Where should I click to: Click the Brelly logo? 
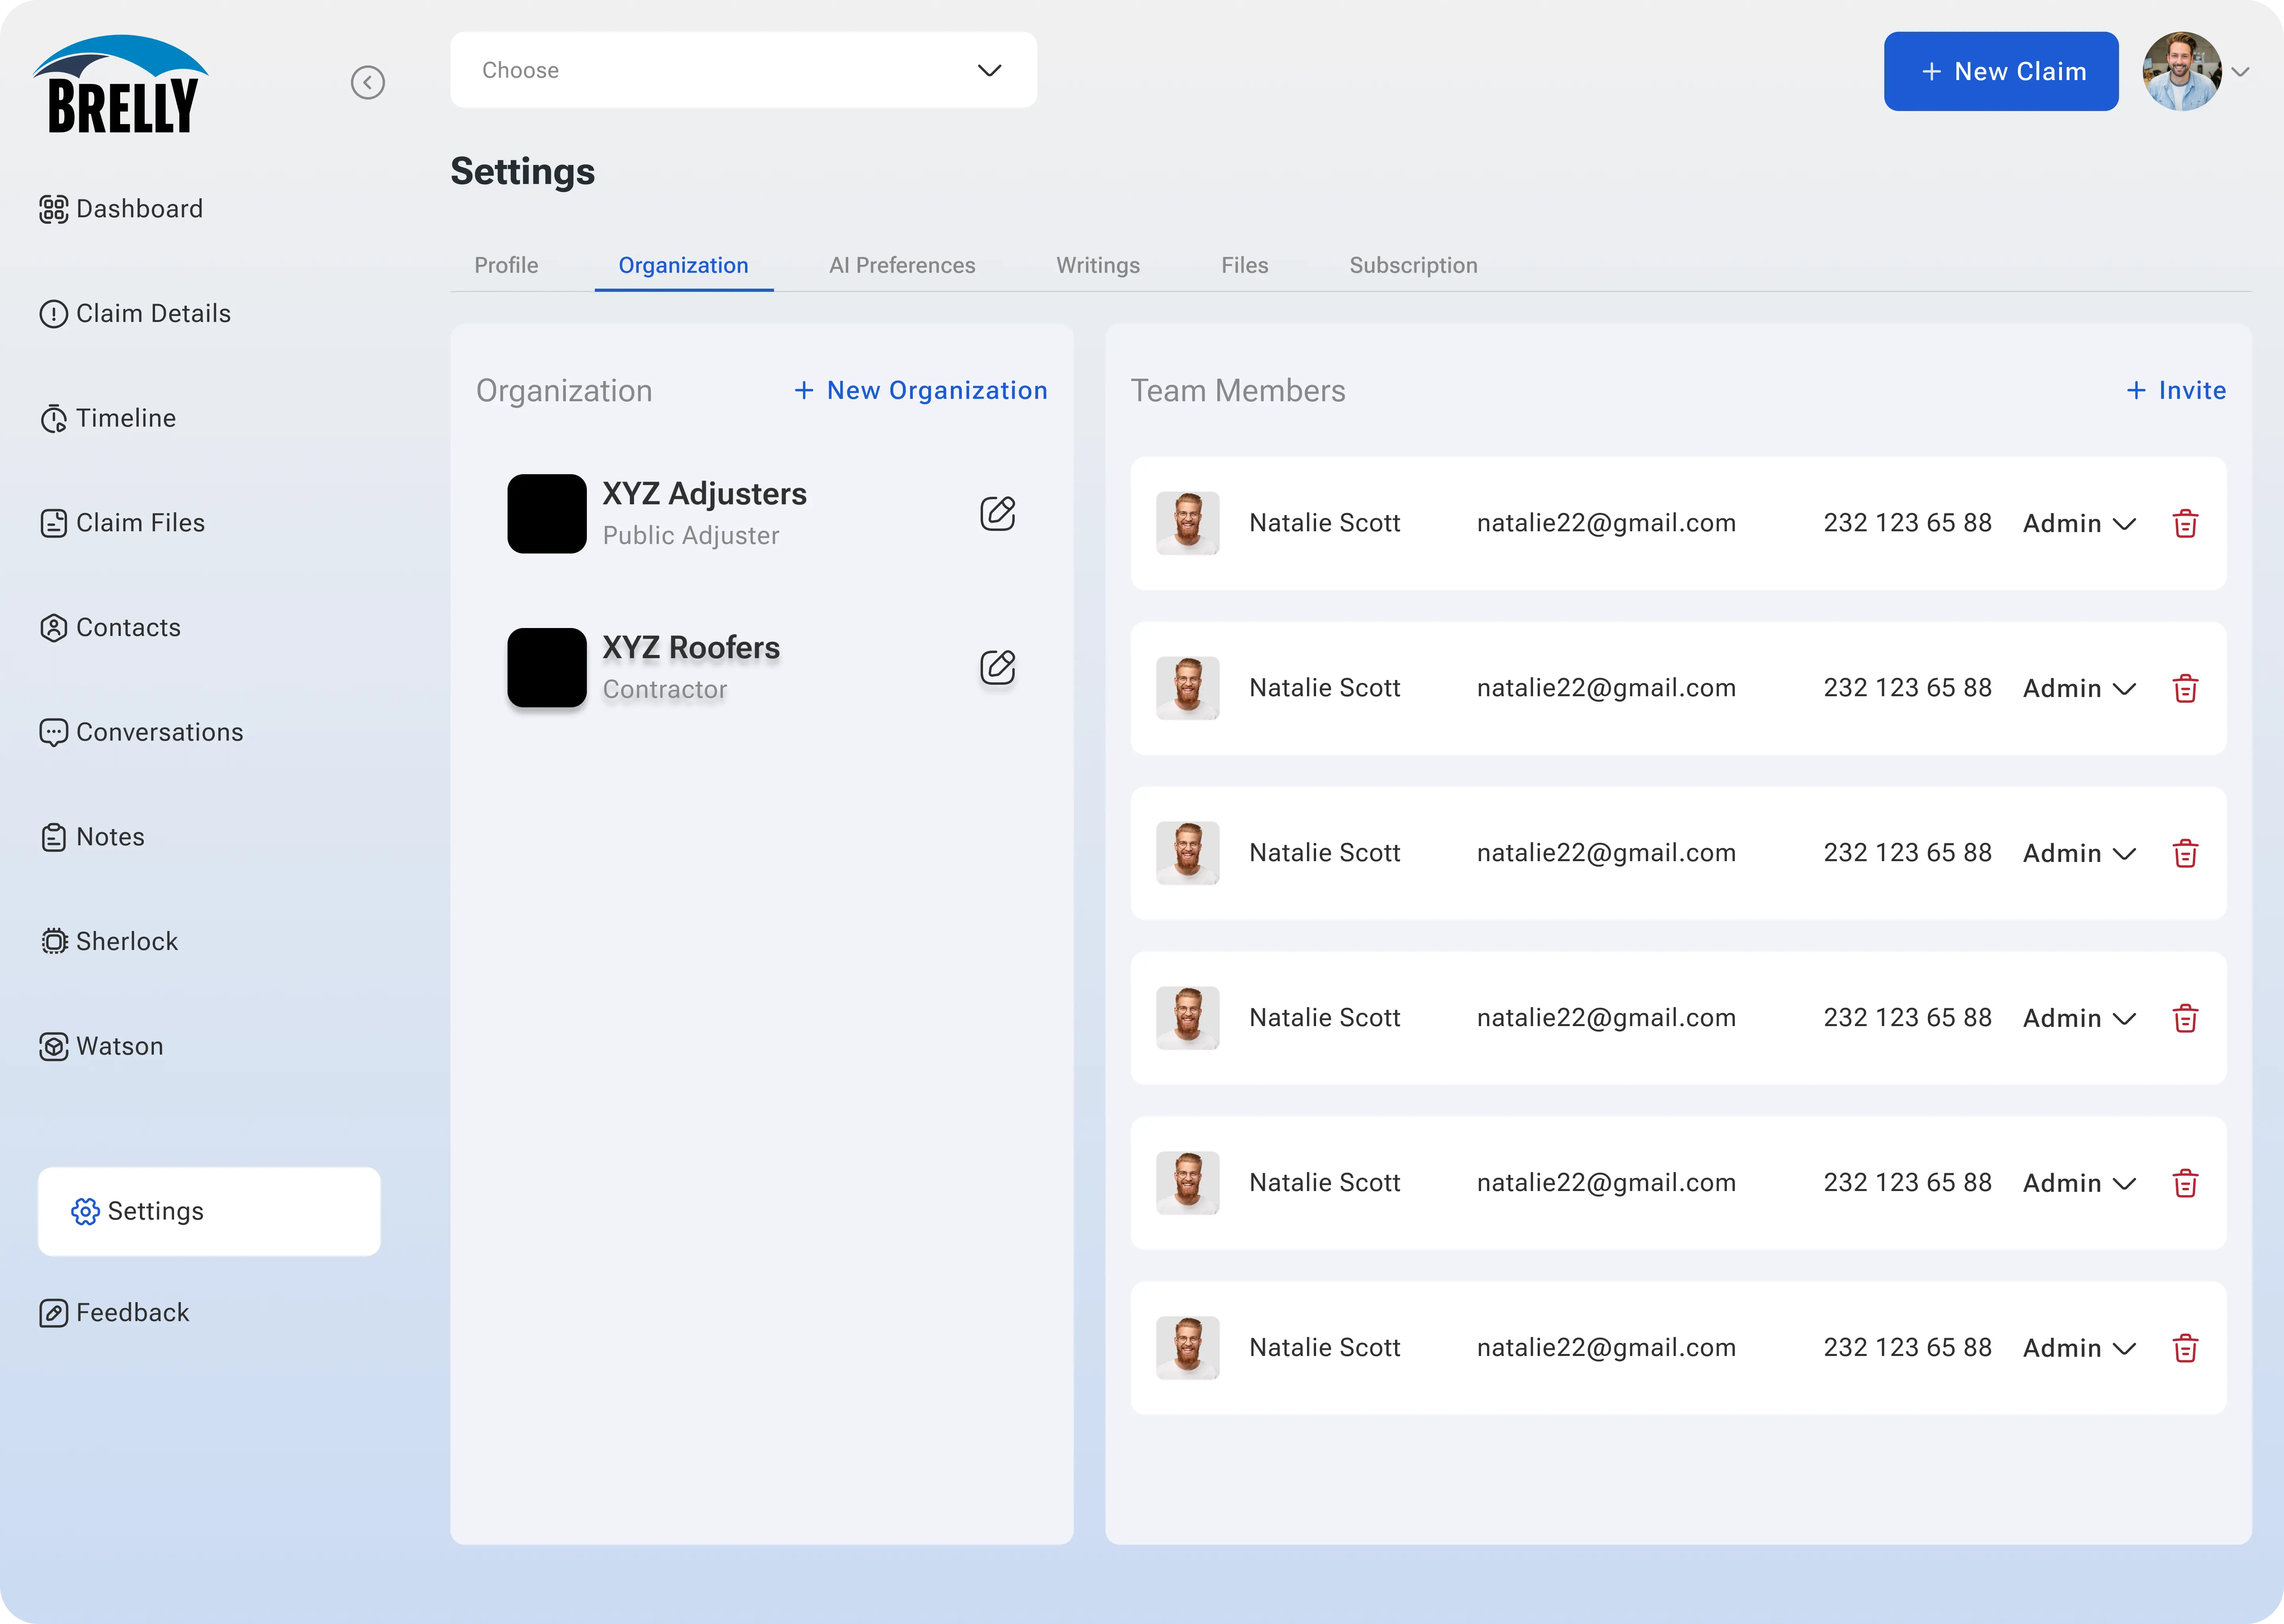point(121,84)
